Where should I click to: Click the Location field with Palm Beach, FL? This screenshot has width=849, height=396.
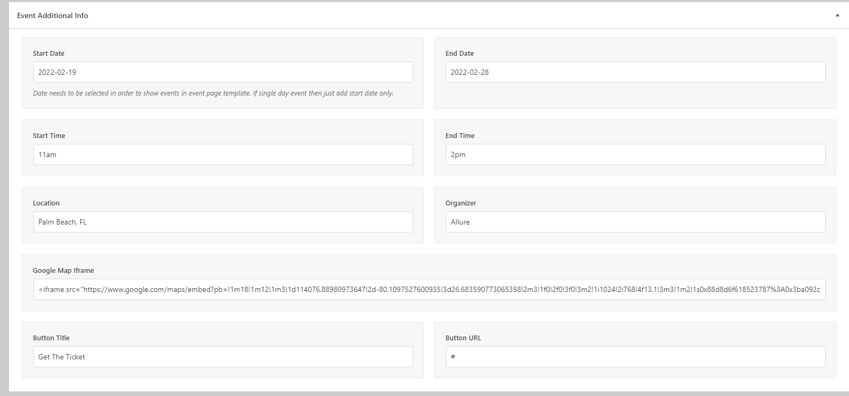pos(223,222)
